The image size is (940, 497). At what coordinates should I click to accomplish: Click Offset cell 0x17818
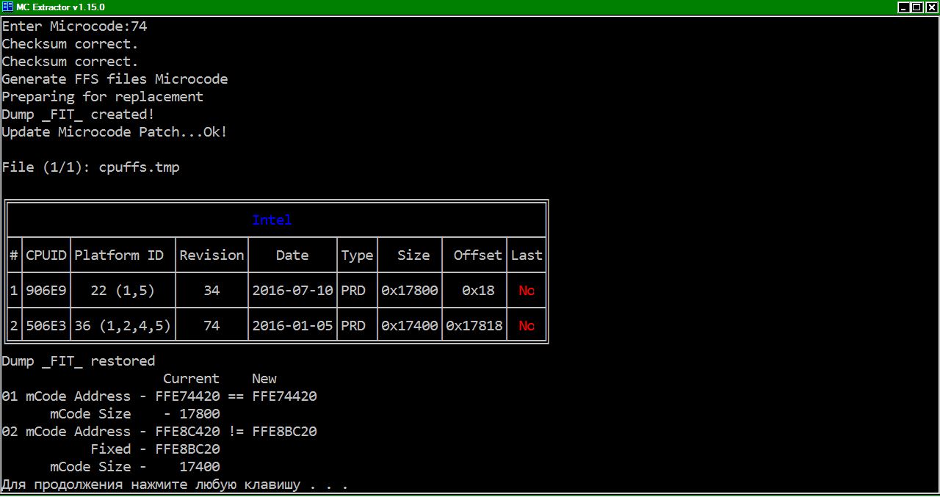(x=474, y=326)
